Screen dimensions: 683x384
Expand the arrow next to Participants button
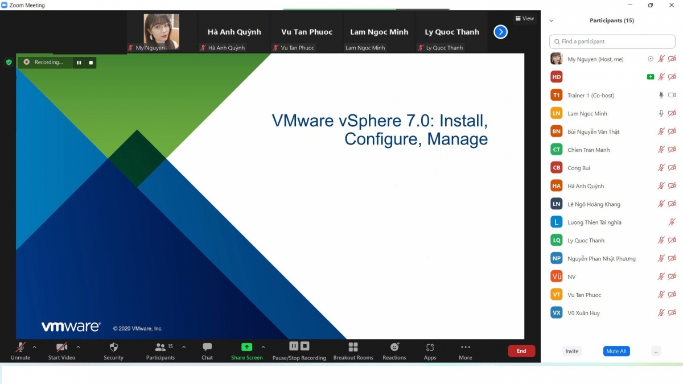tap(184, 347)
